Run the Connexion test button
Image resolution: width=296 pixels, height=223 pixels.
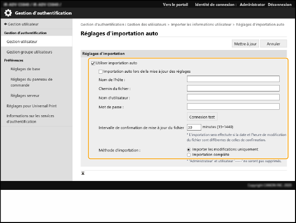pos(202,117)
